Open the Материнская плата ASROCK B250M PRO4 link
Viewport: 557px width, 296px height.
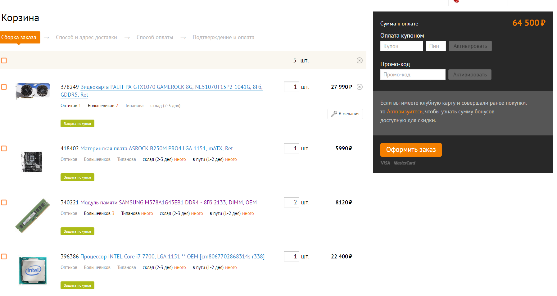(156, 148)
